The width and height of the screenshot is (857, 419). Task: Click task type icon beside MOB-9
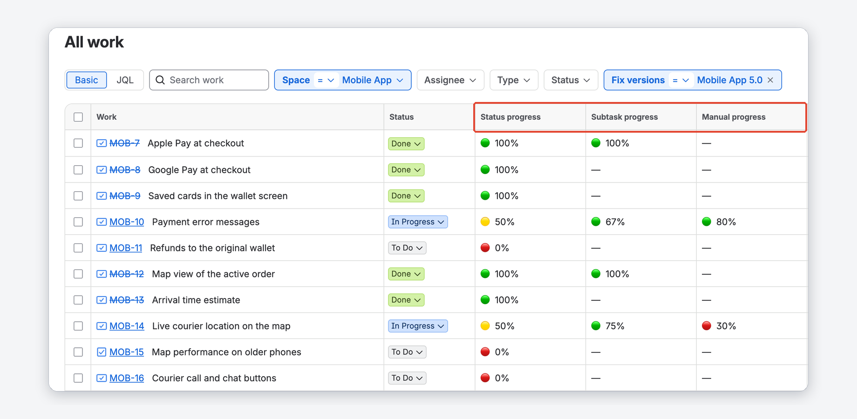(x=102, y=196)
